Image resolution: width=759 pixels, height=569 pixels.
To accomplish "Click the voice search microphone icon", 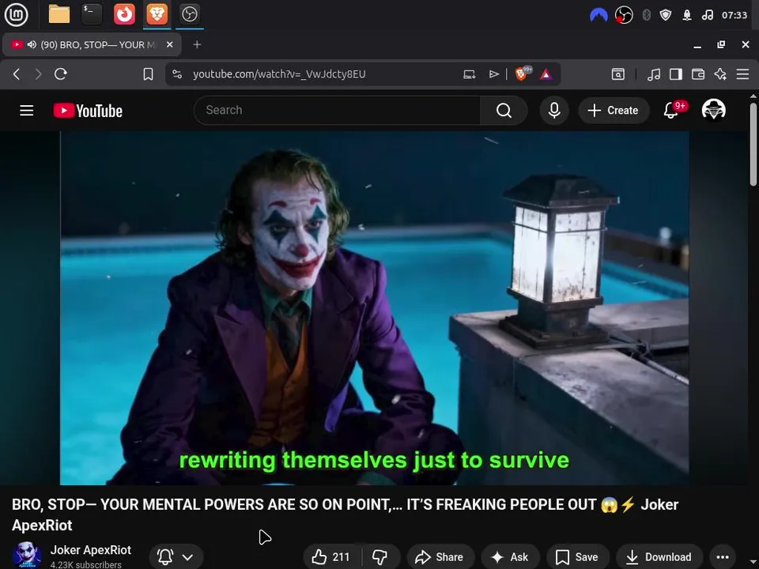I will tap(554, 111).
